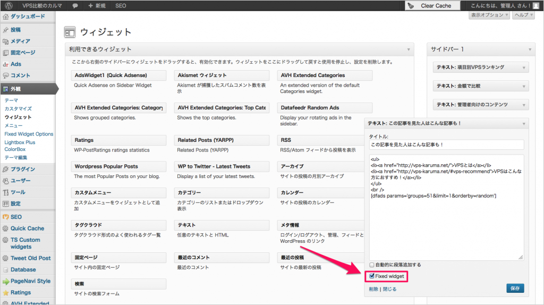Viewport: 544px width, 305px height.
Task: Select the Related Posts (YARPP) widget
Action: (x=222, y=140)
